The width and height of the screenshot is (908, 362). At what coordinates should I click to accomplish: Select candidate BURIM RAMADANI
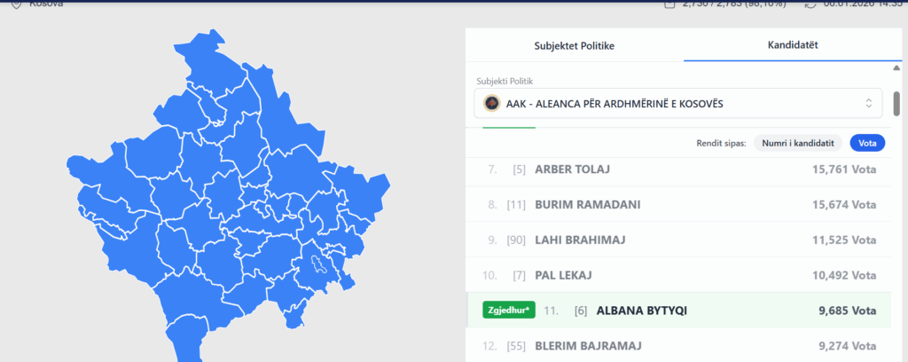587,204
